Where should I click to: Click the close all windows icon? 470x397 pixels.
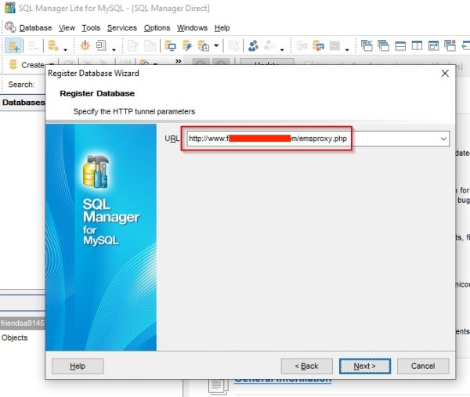click(x=450, y=46)
